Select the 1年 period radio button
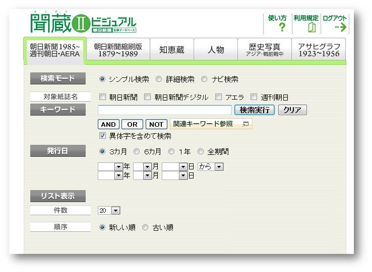Image resolution: width=372 pixels, height=272 pixels. click(171, 151)
